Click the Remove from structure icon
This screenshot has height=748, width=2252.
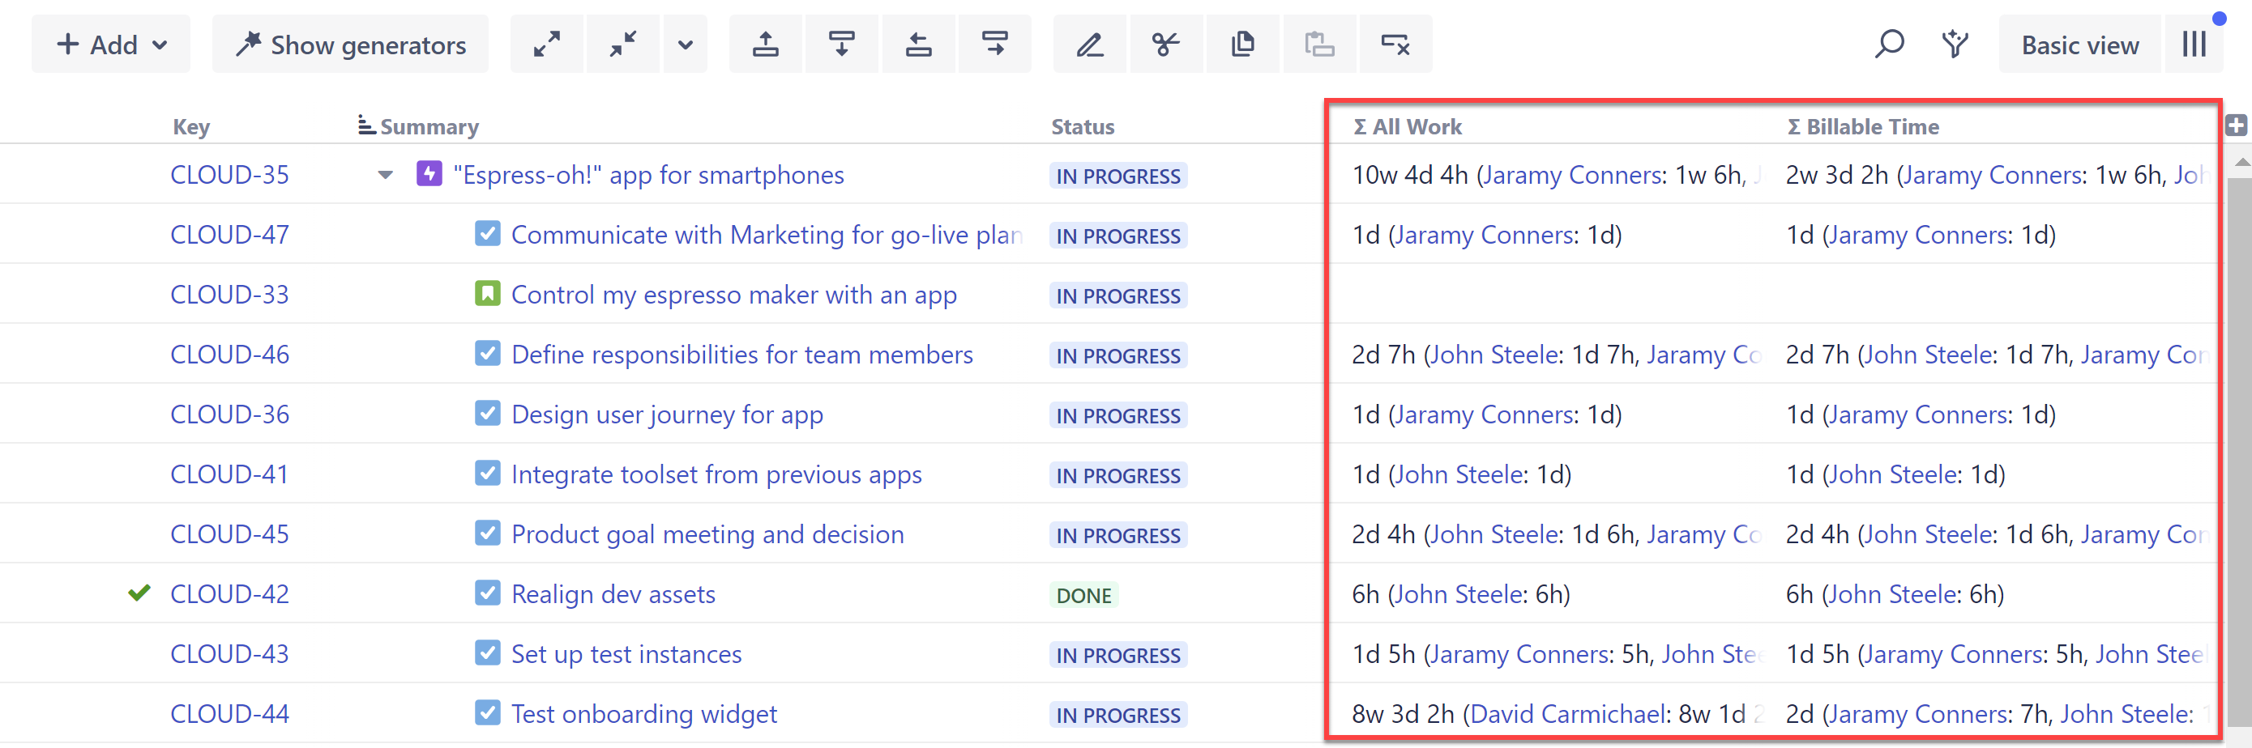1395,44
